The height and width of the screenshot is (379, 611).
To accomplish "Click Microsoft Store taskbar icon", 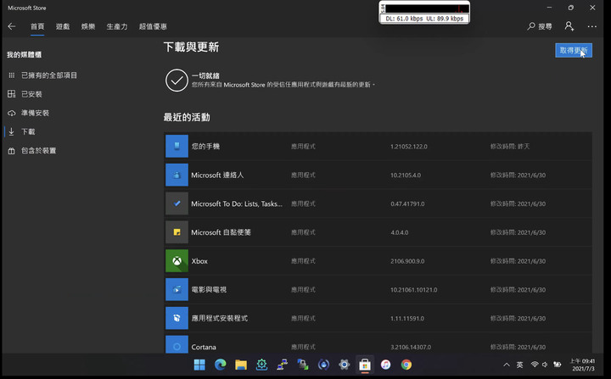I will (x=365, y=365).
